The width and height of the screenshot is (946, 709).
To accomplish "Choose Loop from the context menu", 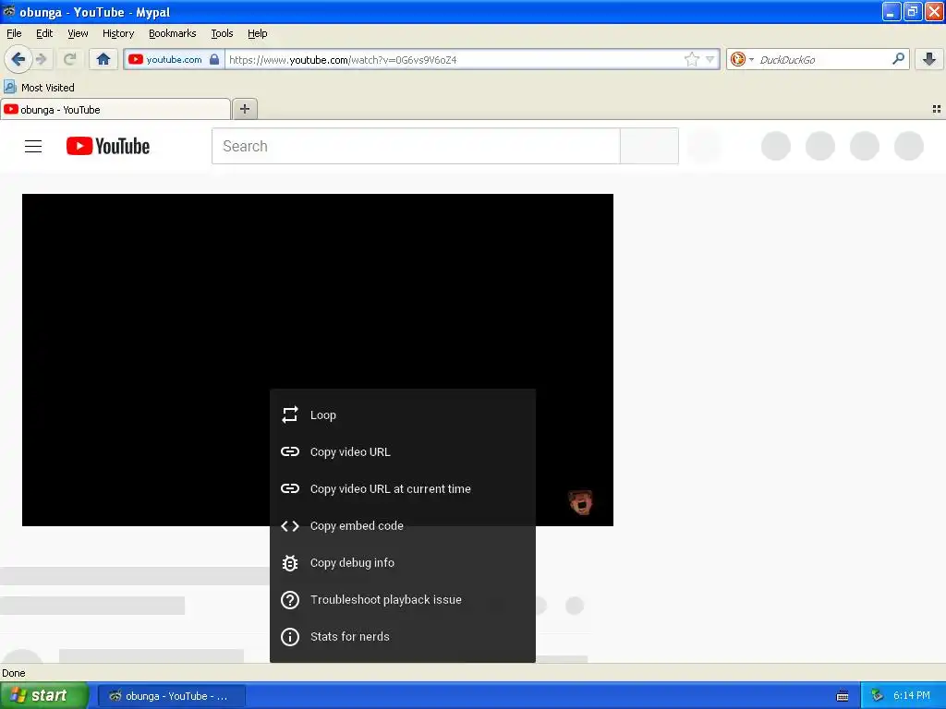I will point(403,415).
